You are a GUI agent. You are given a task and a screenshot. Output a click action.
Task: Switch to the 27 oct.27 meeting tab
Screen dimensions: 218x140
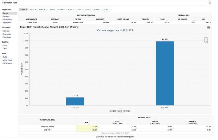tap(107, 9)
